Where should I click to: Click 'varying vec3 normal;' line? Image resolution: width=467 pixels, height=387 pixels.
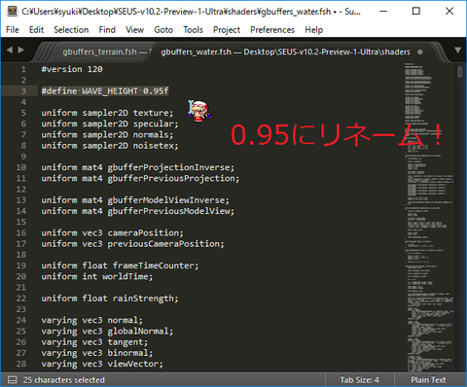pyautogui.click(x=92, y=320)
